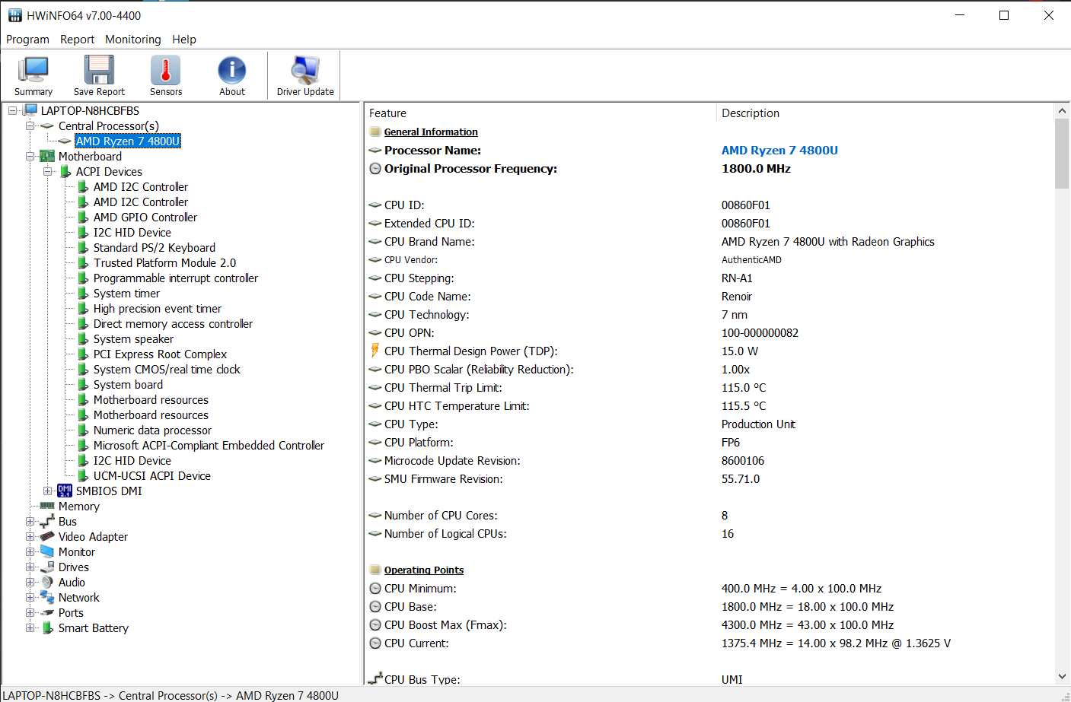The image size is (1071, 702).
Task: Open the Sensors thermometer icon
Action: (165, 70)
